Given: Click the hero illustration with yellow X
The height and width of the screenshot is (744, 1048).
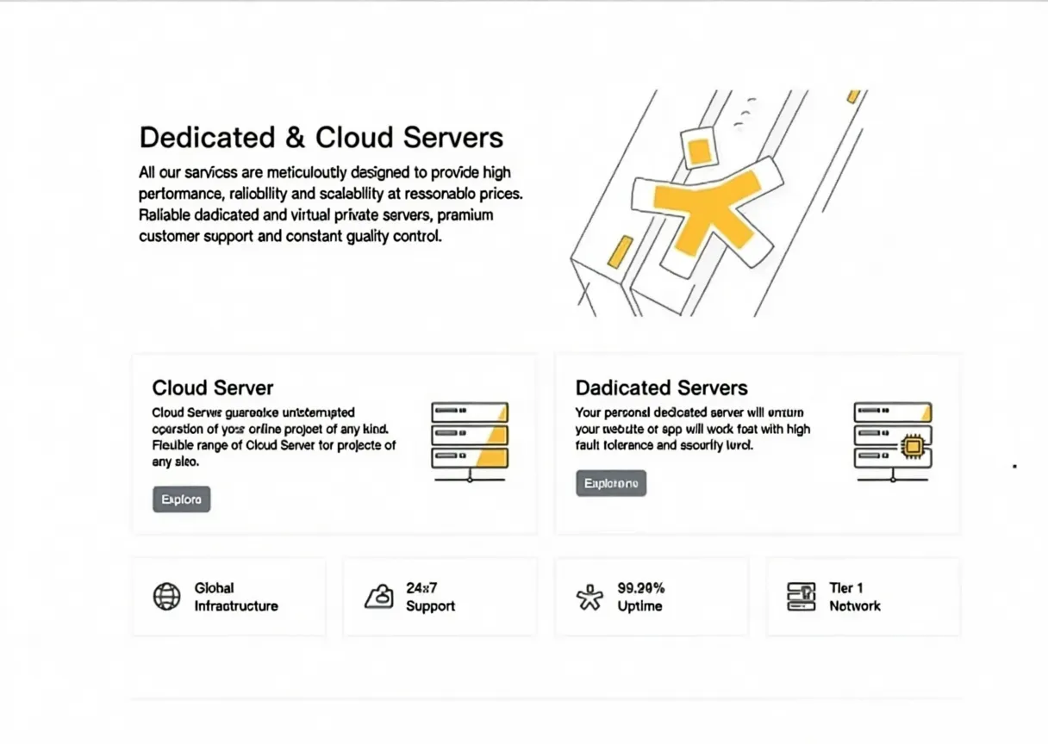Looking at the screenshot, I should coord(718,203).
